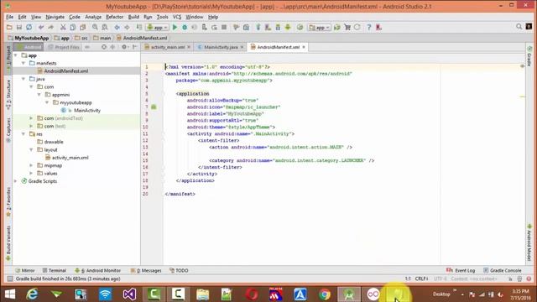Cut selection using the scissors icon
This screenshot has height=302, width=537.
pos(63,27)
